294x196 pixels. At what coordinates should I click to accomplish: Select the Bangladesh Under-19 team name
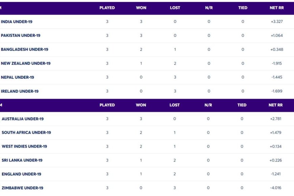pos(24,49)
